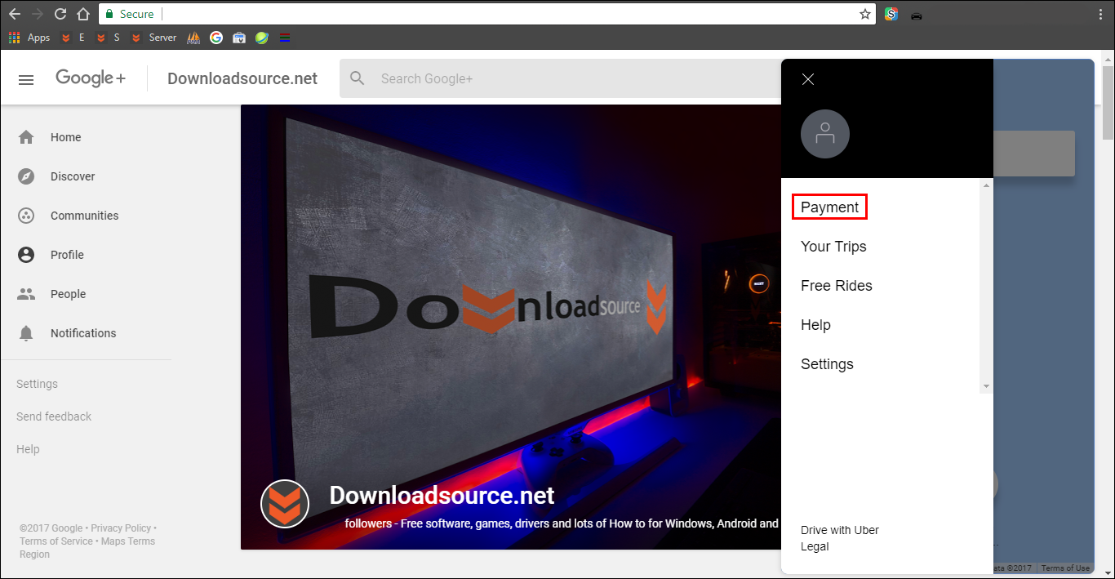
Task: Open the Server bookmark
Action: point(153,38)
